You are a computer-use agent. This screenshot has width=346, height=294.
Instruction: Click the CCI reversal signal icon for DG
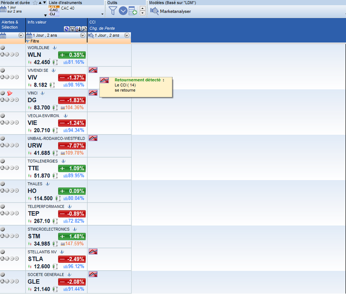[93, 93]
